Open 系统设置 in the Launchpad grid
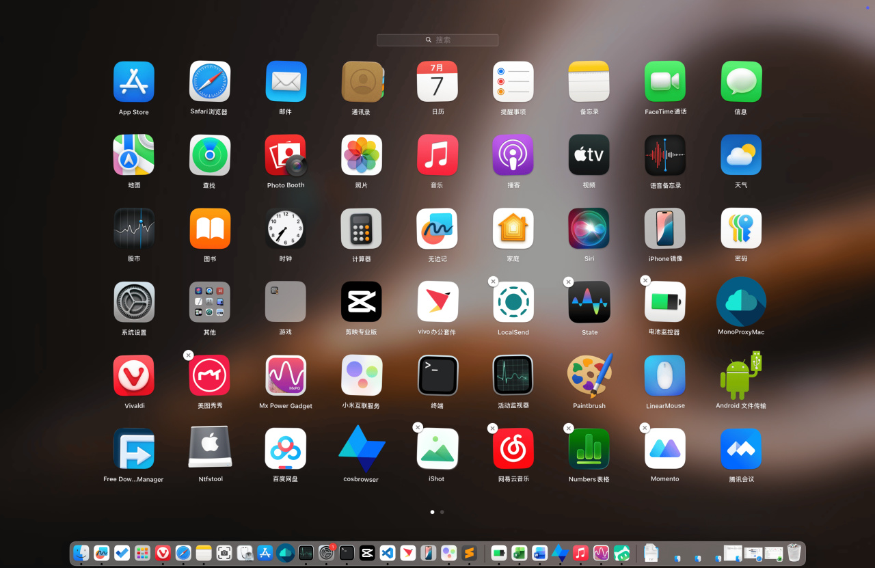 coord(134,302)
